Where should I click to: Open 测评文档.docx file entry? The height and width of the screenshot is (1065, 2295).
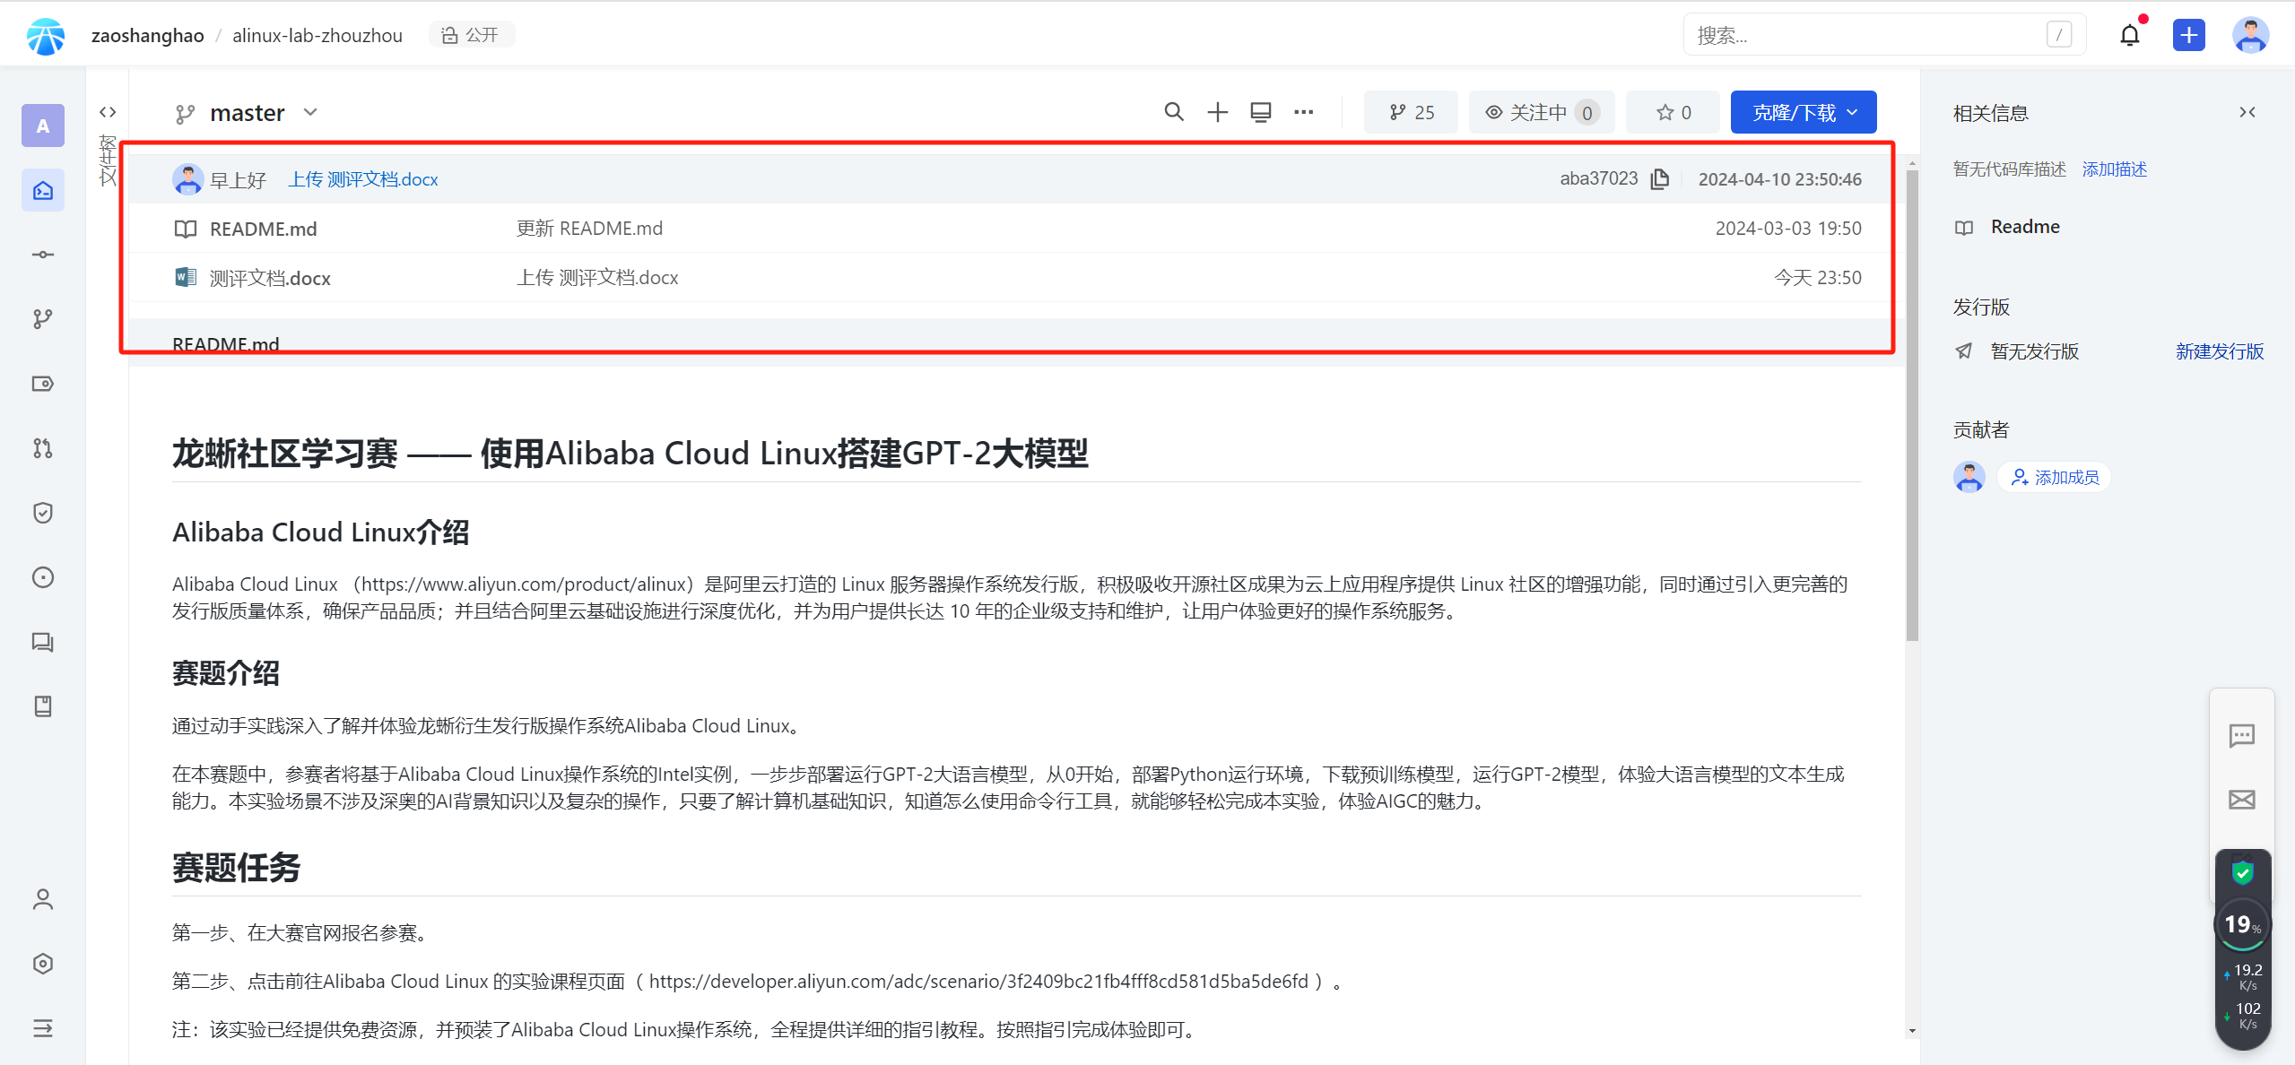[x=270, y=278]
